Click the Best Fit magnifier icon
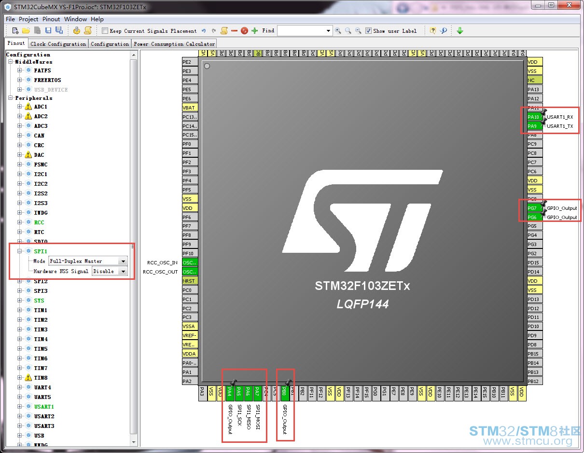584x453 pixels. coord(348,31)
